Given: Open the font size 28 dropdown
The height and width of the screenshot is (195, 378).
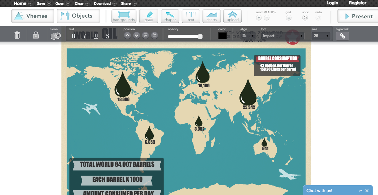Looking at the screenshot, I should click(321, 36).
